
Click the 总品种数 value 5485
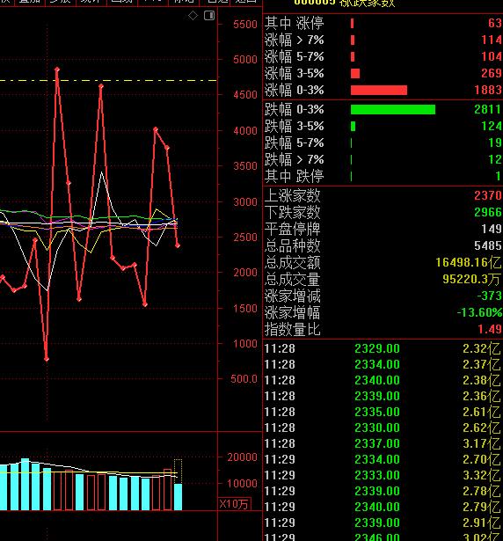pyautogui.click(x=488, y=245)
